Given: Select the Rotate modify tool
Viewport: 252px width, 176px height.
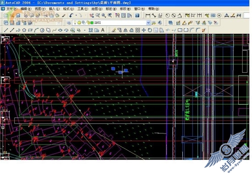Looking at the screenshot, I should [x=150, y=30].
